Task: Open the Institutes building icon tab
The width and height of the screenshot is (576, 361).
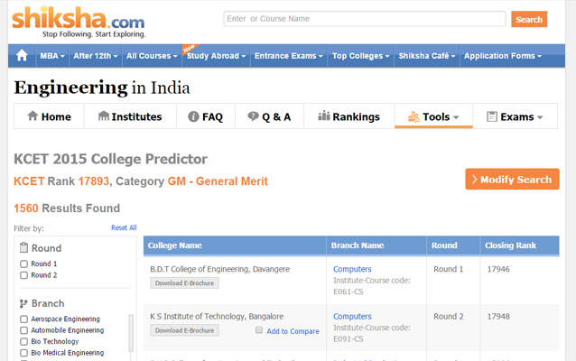Action: tap(130, 116)
